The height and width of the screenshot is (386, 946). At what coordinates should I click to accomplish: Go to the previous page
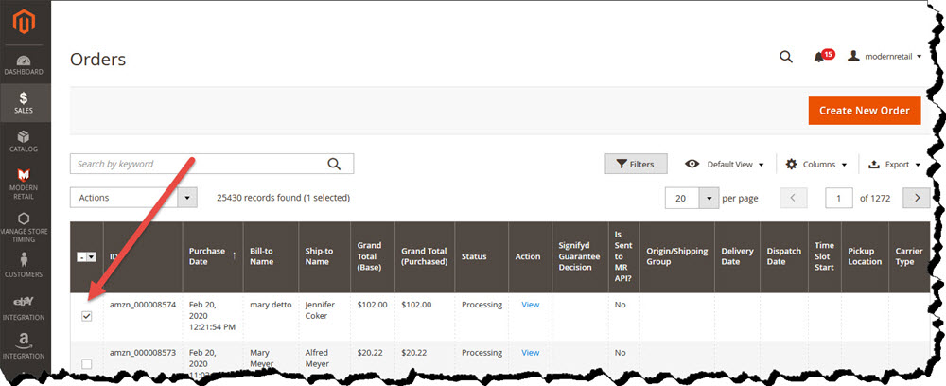[794, 198]
